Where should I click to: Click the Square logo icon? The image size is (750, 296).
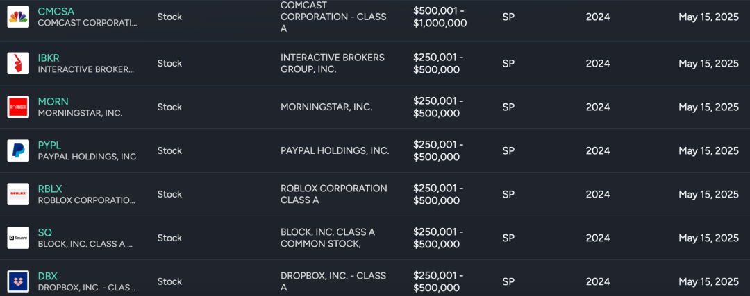pyautogui.click(x=18, y=238)
